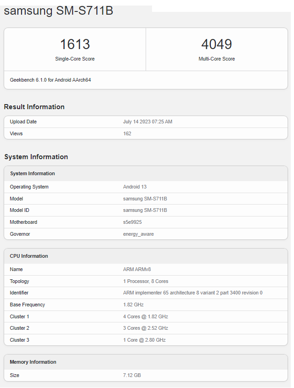
Task: Click the Geekbench 6.1.0 for Android AArch64 text
Action: (x=51, y=80)
